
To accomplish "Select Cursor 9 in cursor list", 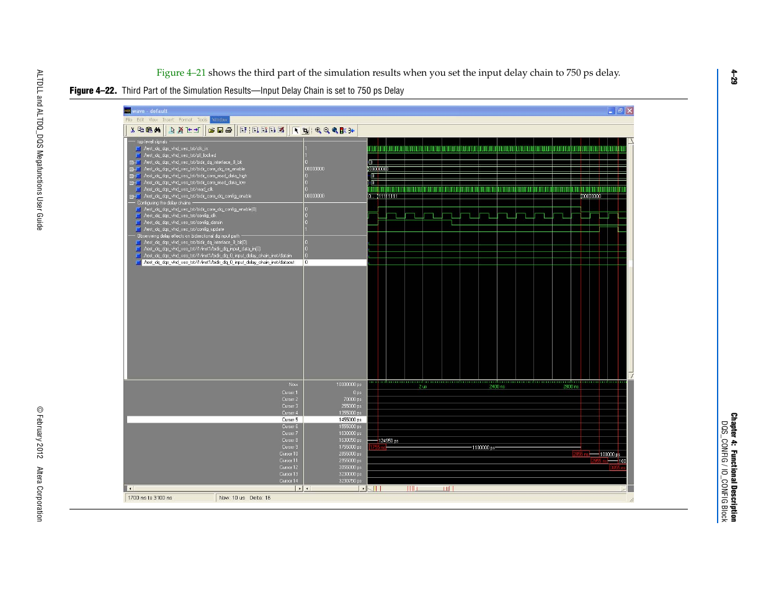I will (290, 447).
